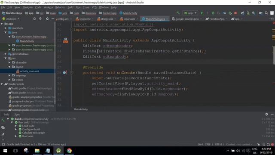Open the File menu
The width and height of the screenshot is (275, 155).
[3, 7]
